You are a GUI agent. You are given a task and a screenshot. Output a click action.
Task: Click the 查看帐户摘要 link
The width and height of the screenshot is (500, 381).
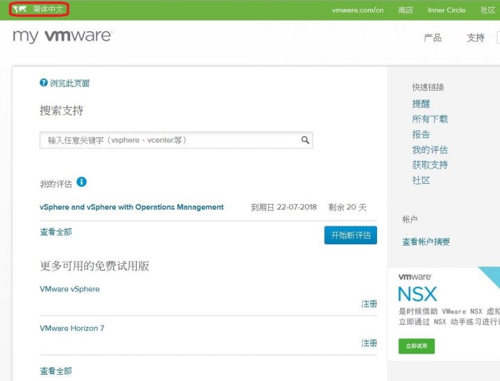426,242
